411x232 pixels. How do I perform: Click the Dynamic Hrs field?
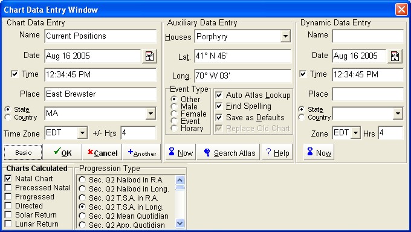[390, 133]
